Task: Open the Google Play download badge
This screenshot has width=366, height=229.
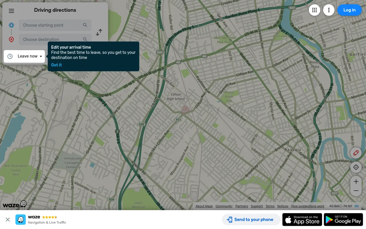Action: (x=343, y=220)
